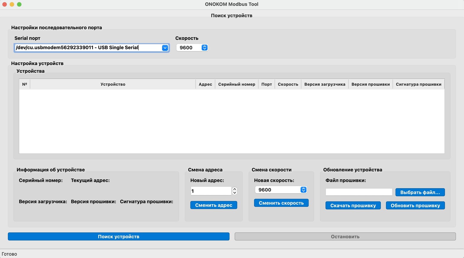The image size is (464, 258).
Task: Click the Сигнатура прошивки column header
Action: point(419,84)
